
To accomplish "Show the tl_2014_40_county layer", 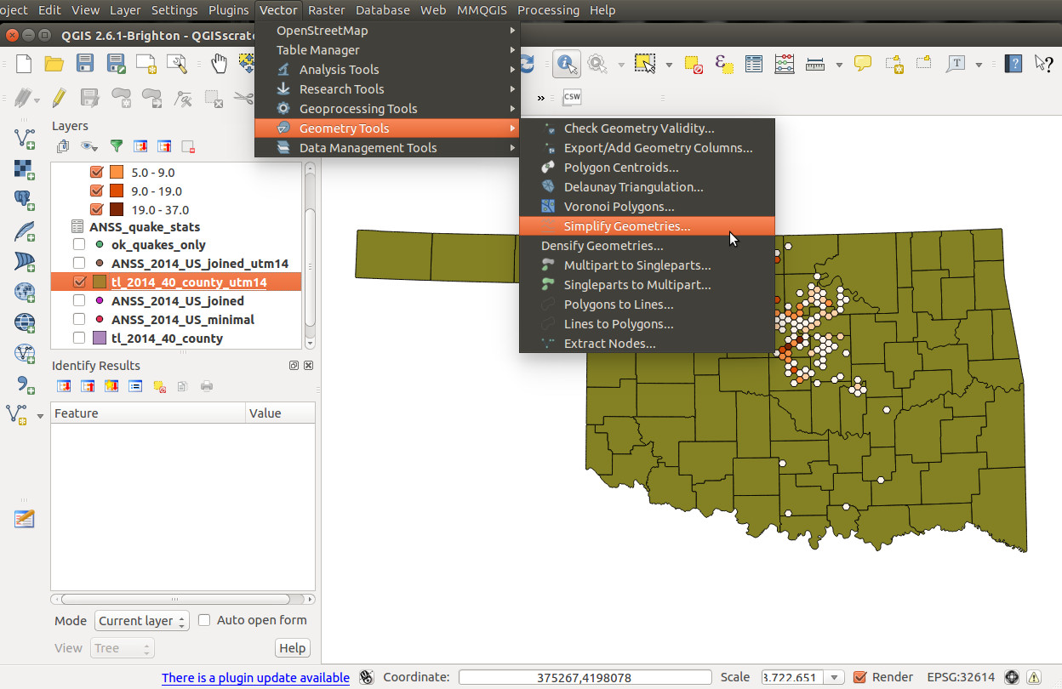I will (79, 338).
